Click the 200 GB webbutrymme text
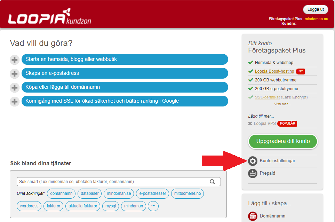 pyautogui.click(x=276, y=80)
